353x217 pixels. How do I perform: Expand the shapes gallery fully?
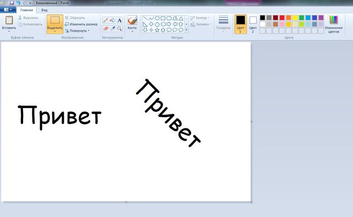[186, 30]
